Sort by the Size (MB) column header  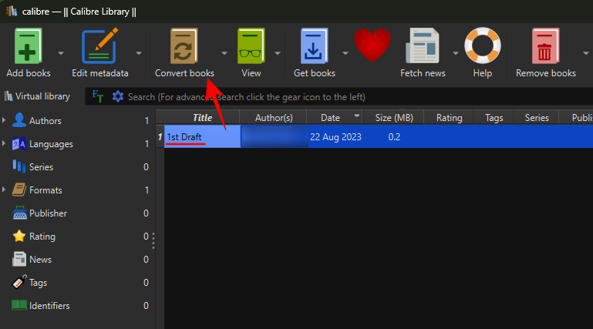(x=394, y=117)
